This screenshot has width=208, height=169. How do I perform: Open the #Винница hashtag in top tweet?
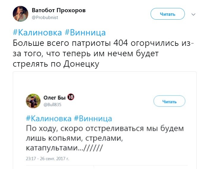tap(85, 32)
